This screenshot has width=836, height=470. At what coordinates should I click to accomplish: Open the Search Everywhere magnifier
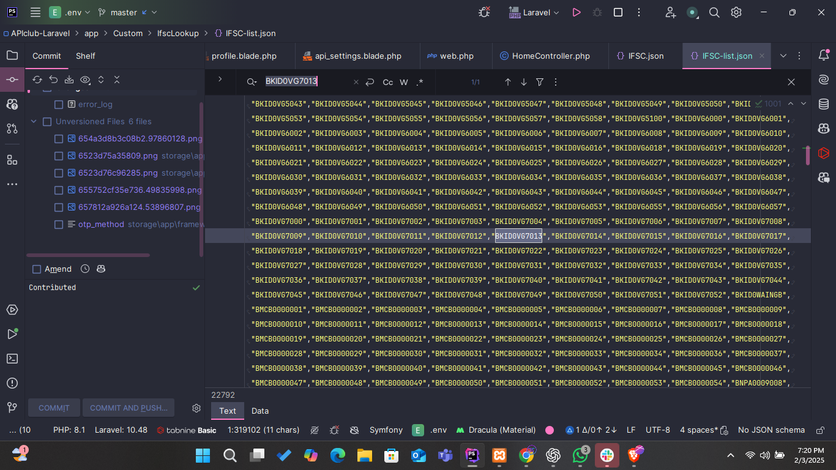click(714, 12)
